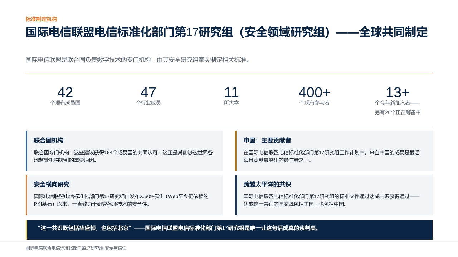
Task: Click the statistic number "47"
Action: tap(148, 92)
